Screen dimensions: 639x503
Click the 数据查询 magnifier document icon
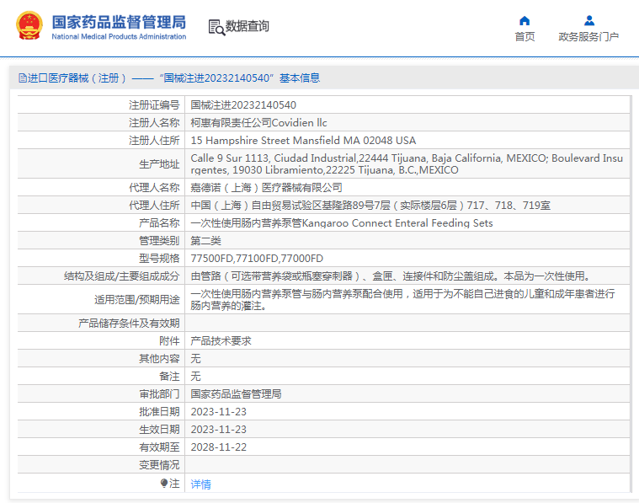[x=216, y=27]
